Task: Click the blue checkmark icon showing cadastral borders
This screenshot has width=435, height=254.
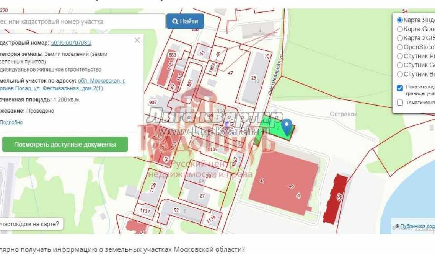Action: click(399, 88)
